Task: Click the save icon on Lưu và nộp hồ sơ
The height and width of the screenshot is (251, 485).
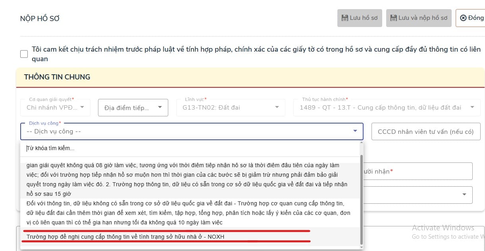Action: coord(394,18)
